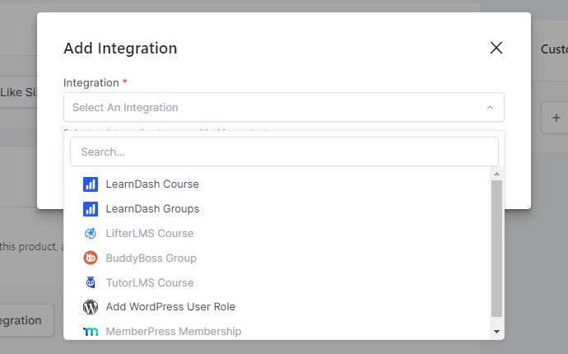568x354 pixels.
Task: Click the WordPress logo icon
Action: pyautogui.click(x=91, y=307)
